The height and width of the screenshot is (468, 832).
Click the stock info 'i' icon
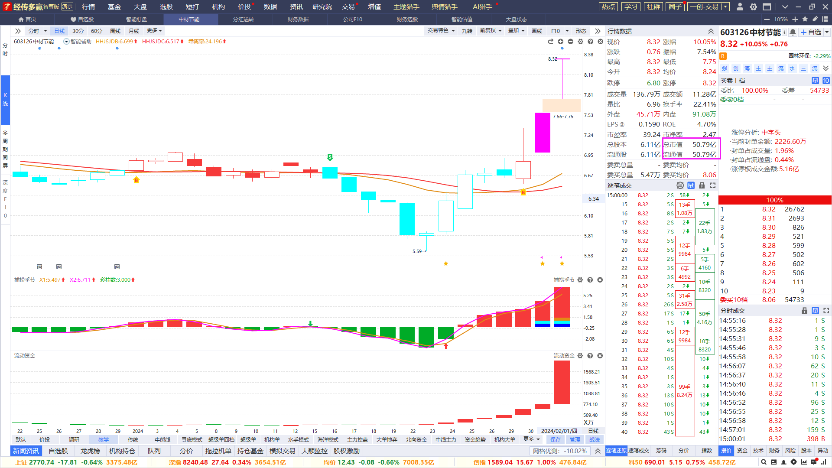pos(784,32)
